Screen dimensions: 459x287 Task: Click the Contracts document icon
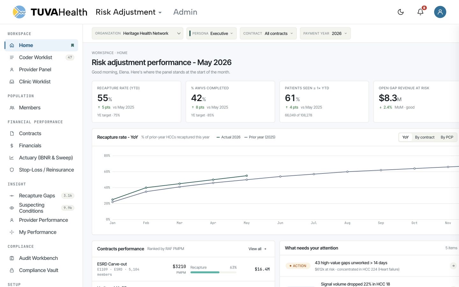pyautogui.click(x=12, y=134)
